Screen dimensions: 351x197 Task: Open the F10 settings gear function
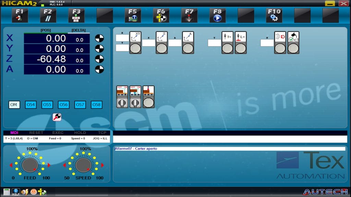point(274,15)
